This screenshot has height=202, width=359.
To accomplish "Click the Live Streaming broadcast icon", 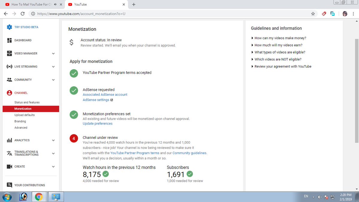I will pyautogui.click(x=9, y=66).
